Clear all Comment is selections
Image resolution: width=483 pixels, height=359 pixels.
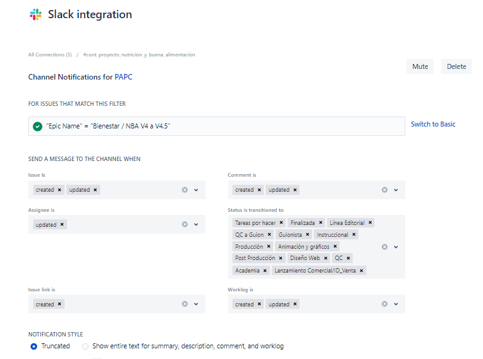(385, 190)
